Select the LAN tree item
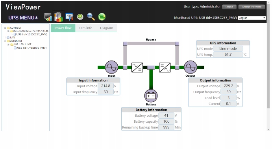The width and height of the screenshot is (272, 149). [12, 37]
